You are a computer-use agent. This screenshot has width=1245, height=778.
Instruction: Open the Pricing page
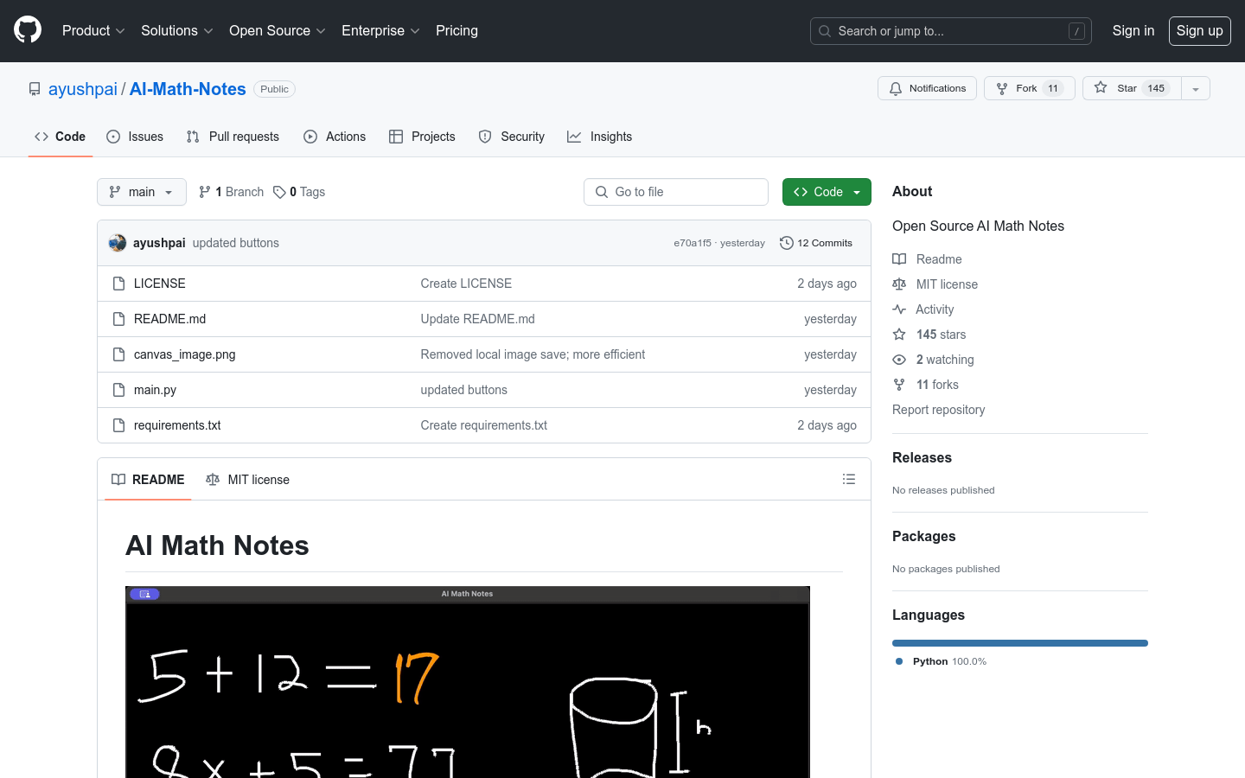pos(456,30)
